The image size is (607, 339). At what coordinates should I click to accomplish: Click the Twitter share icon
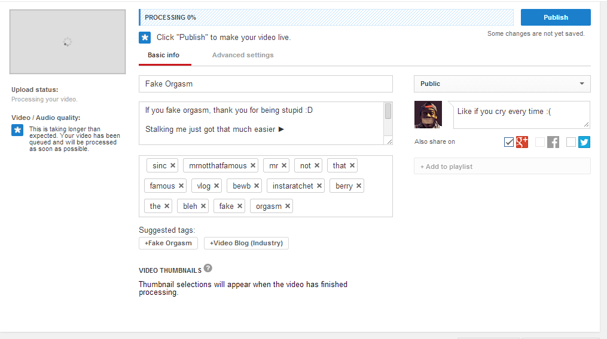click(584, 142)
